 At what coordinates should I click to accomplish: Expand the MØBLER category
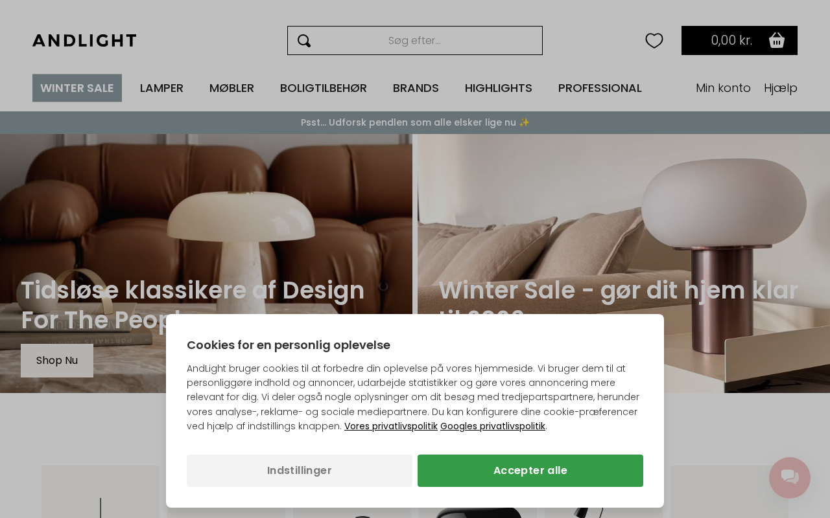coord(231,88)
